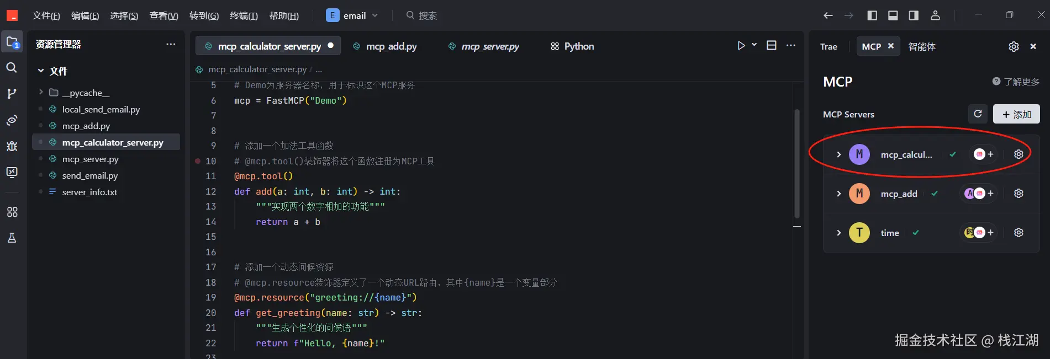Open the 选择(S) menu
The image size is (1050, 359).
click(124, 15)
